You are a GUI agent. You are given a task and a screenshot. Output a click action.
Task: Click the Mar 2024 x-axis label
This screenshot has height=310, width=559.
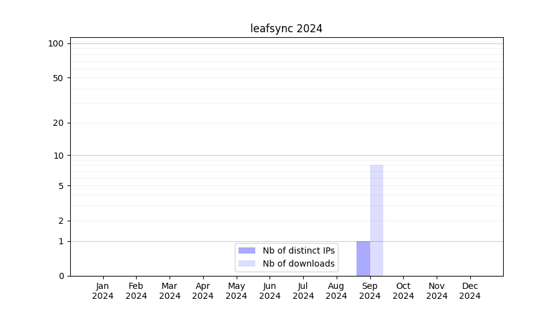[x=170, y=291]
